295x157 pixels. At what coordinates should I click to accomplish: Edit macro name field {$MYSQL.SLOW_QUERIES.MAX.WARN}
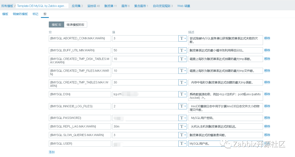(x=80, y=135)
